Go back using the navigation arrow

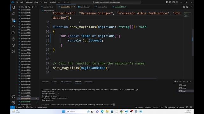[64, 2]
